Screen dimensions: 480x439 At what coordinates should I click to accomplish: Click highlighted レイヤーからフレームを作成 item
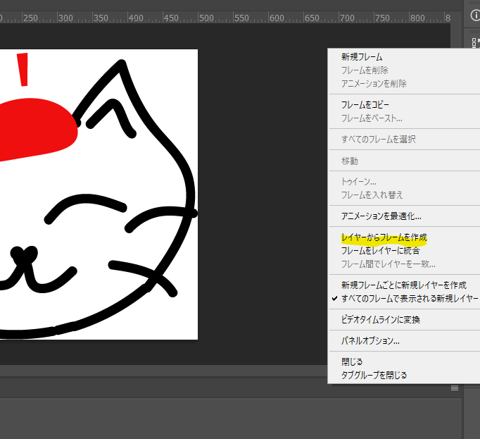[384, 237]
